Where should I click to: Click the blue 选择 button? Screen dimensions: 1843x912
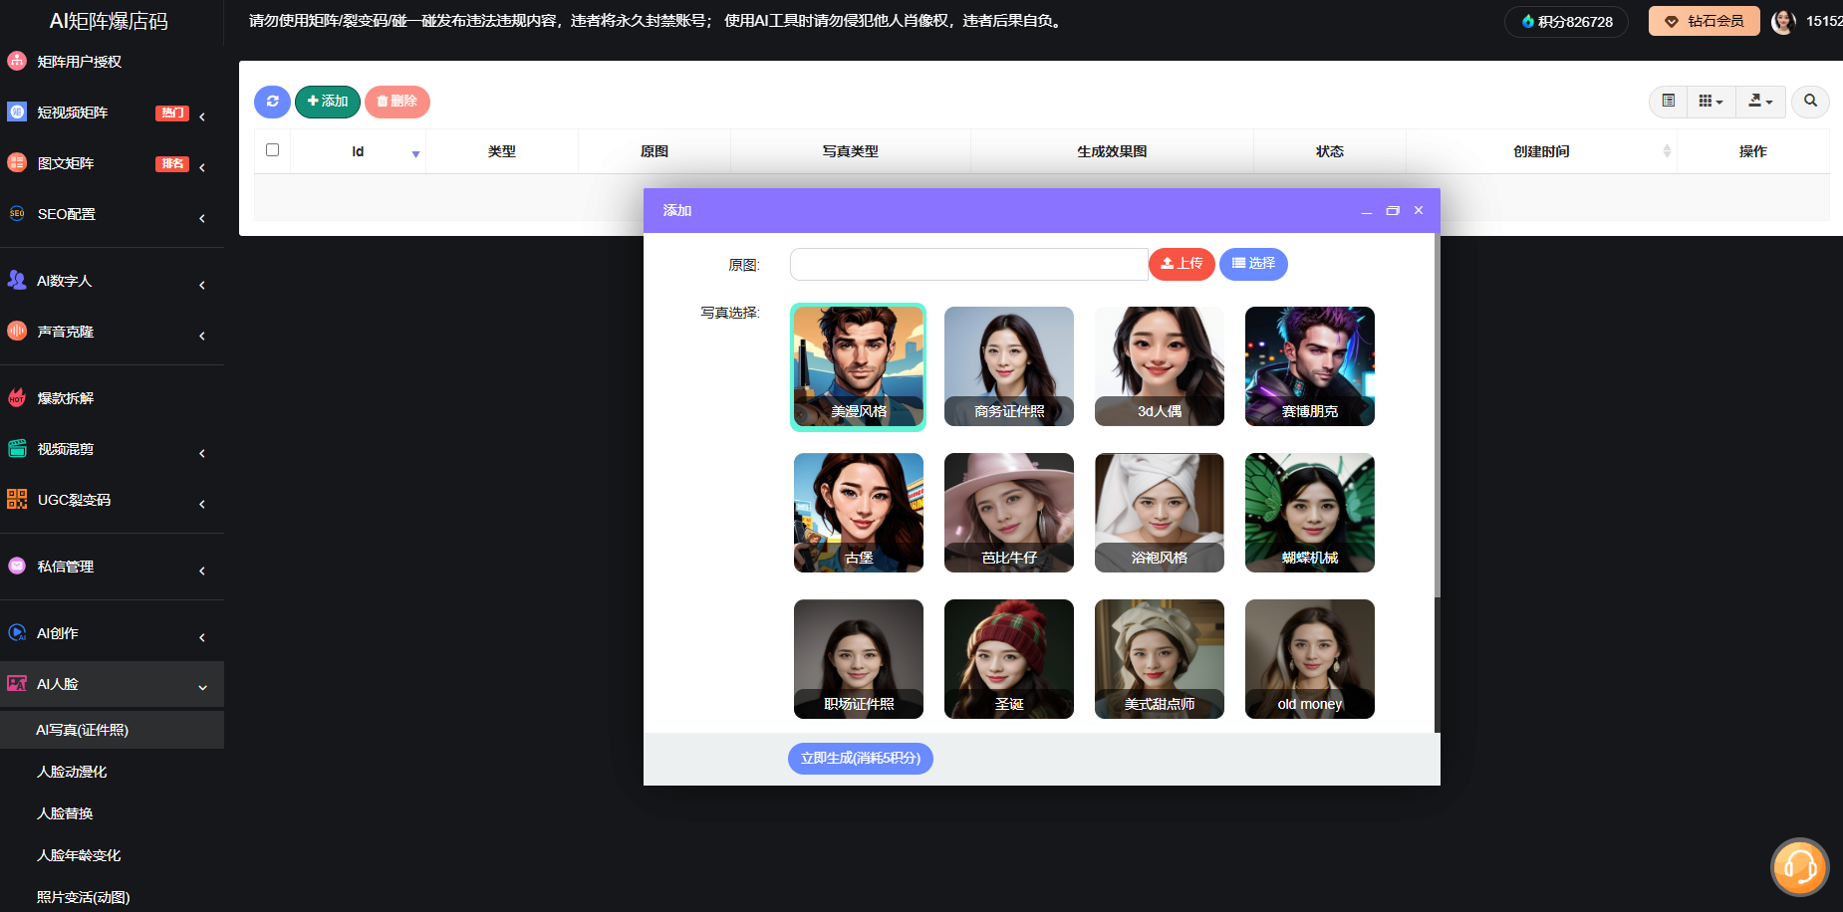[x=1253, y=264]
